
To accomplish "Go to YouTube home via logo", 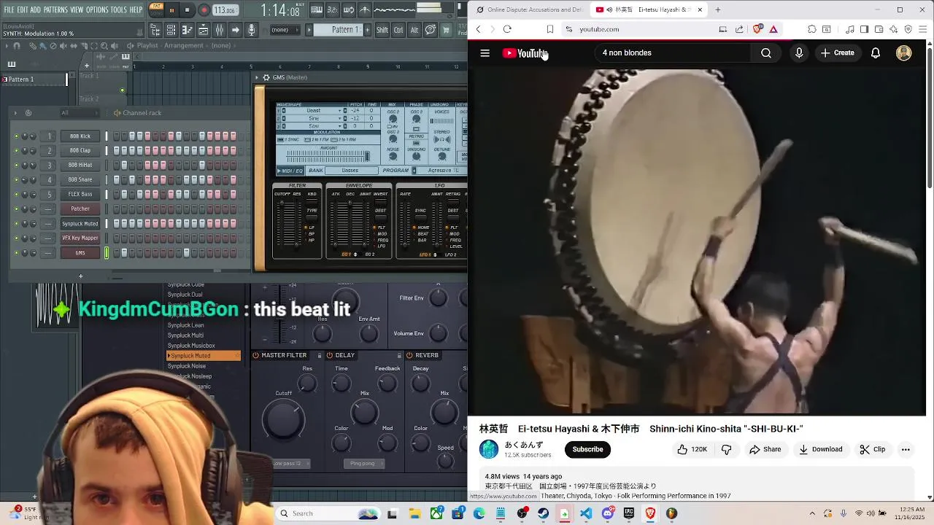I will coord(524,52).
